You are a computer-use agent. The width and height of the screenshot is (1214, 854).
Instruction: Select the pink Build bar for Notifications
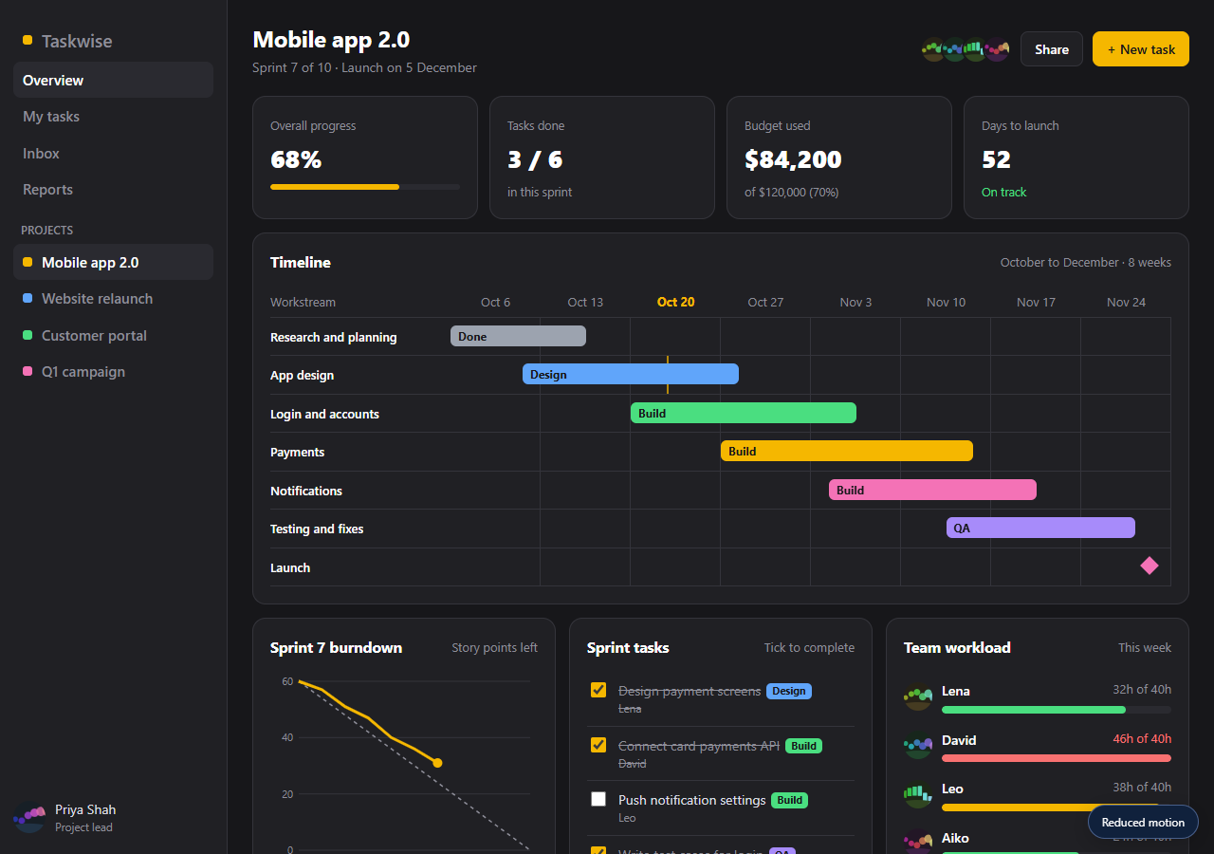pyautogui.click(x=932, y=490)
